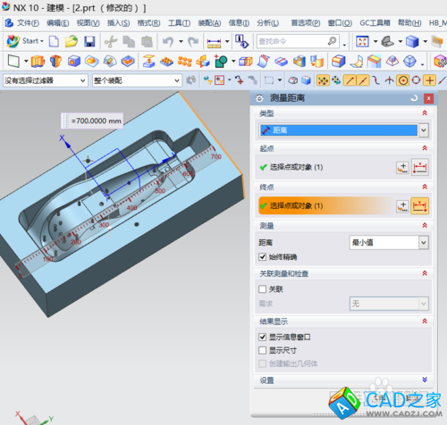Click the paste clipboard icon

click(x=147, y=41)
